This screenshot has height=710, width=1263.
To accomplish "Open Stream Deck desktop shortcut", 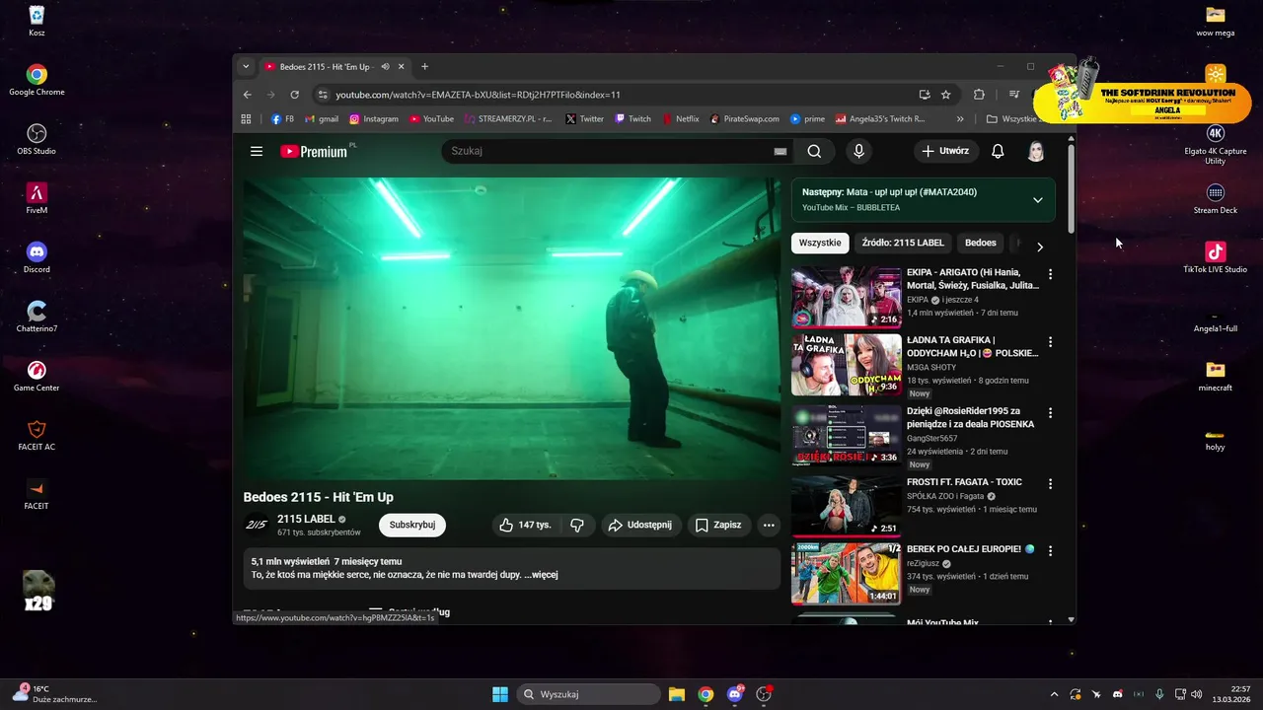I will click(1216, 197).
